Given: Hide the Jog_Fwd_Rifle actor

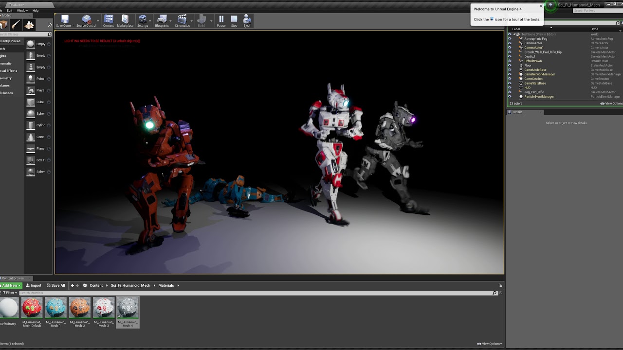Looking at the screenshot, I should point(510,92).
